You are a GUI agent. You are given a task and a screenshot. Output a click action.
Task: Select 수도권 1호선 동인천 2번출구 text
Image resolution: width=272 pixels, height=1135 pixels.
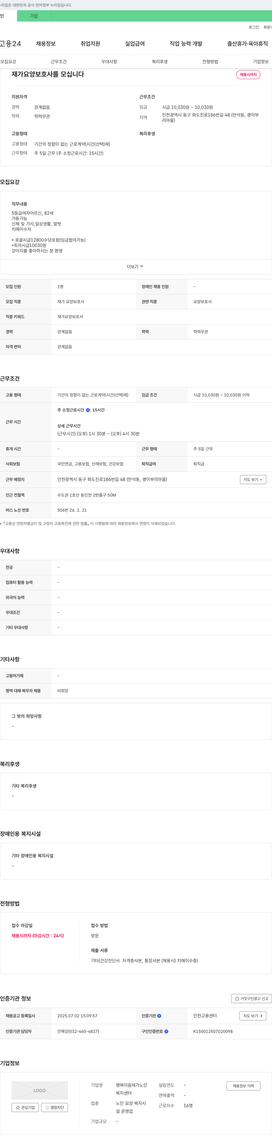click(87, 495)
